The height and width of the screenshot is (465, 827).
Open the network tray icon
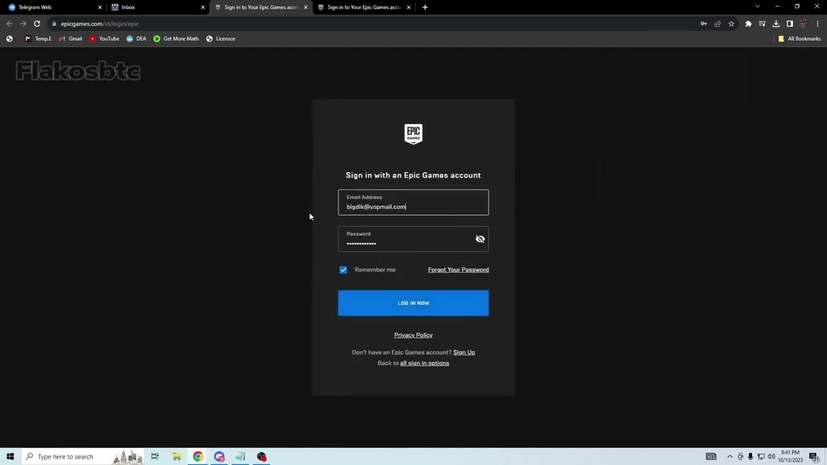(x=760, y=457)
